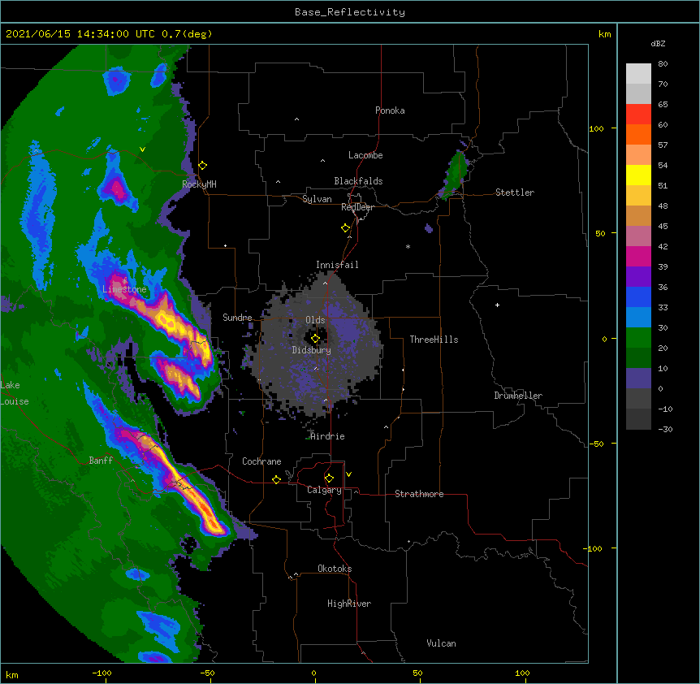Screen dimensions: 700x684
Task: Click the Olds town label
Action: [315, 320]
